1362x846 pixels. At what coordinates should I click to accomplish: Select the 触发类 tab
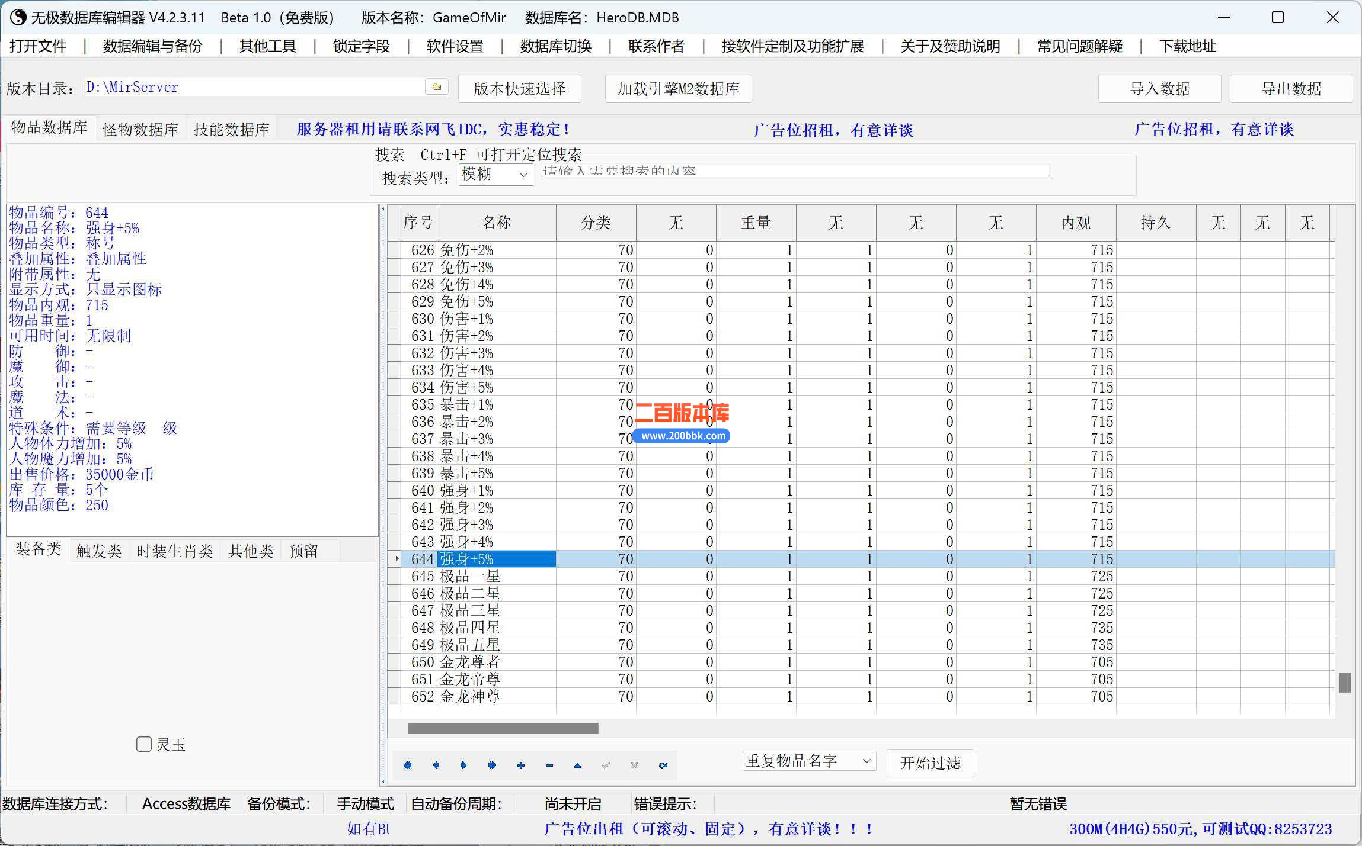pyautogui.click(x=99, y=551)
